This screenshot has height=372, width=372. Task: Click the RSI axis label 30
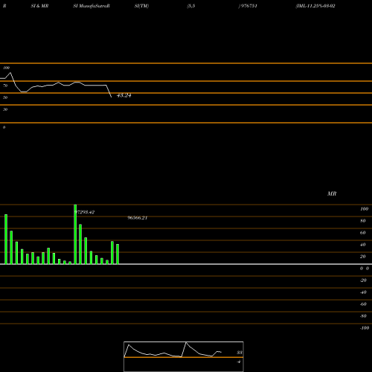(x=5, y=109)
